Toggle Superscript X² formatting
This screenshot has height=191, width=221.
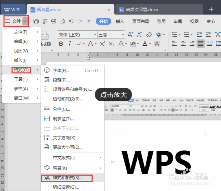(102, 44)
